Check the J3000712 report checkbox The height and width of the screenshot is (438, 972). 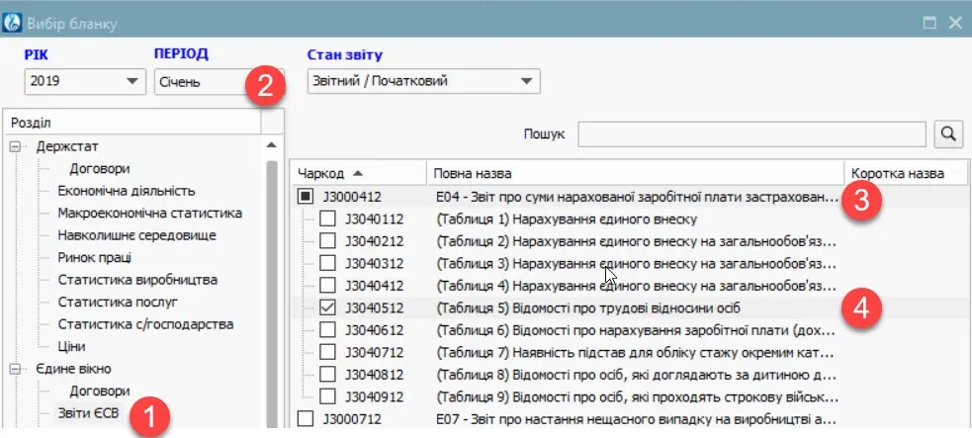[x=305, y=419]
